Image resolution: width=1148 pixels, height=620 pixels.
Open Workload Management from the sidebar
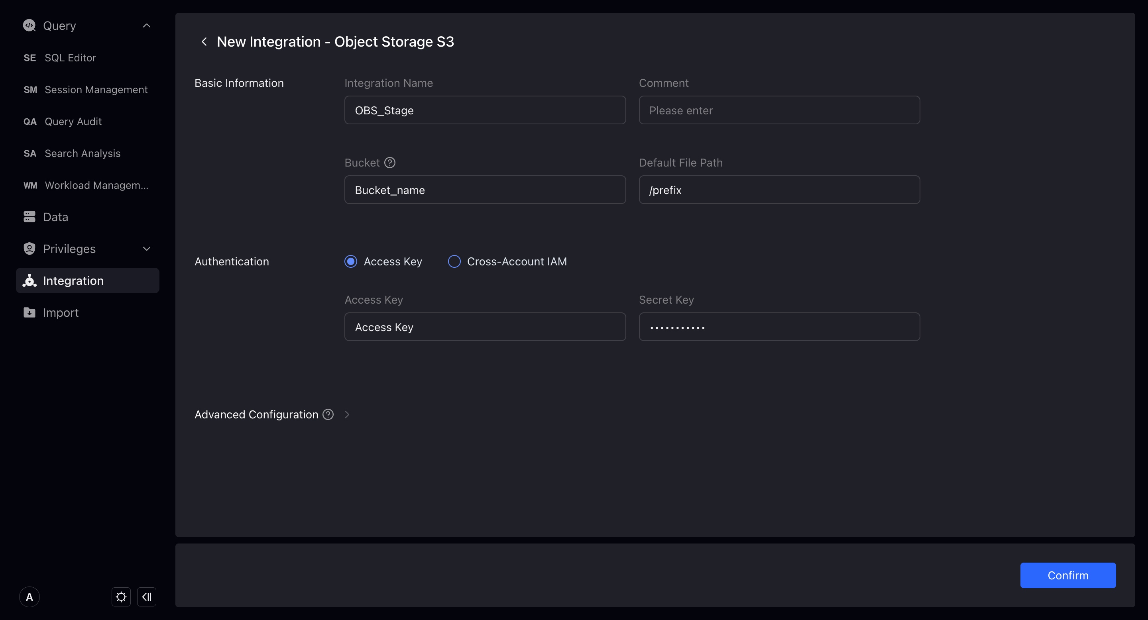[96, 185]
